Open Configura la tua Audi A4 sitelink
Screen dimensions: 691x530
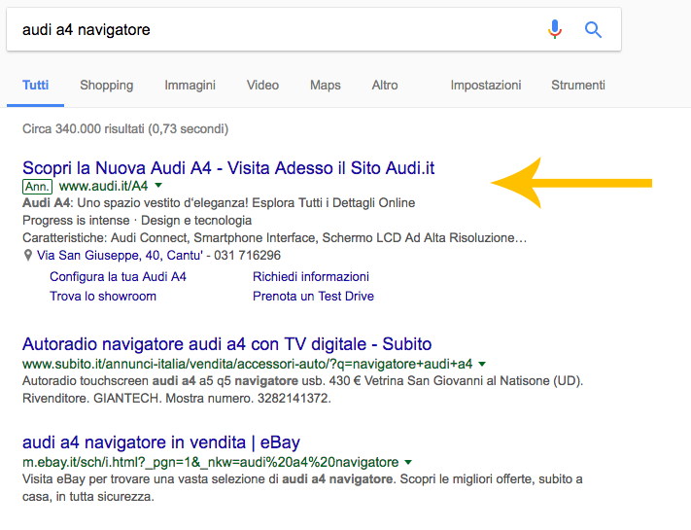click(119, 277)
